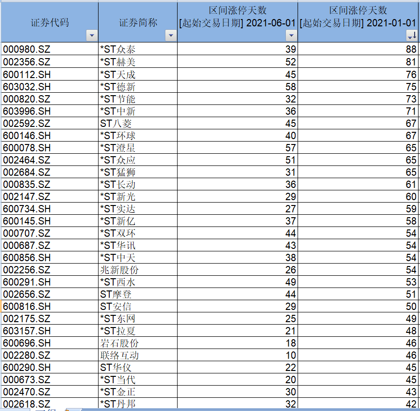Select cell 600291.SH
Screen dimensions: 420x411
point(50,282)
